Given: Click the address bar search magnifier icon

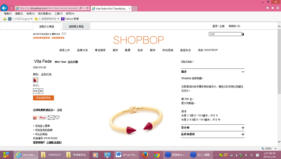Looking at the screenshot, I should (81, 8).
